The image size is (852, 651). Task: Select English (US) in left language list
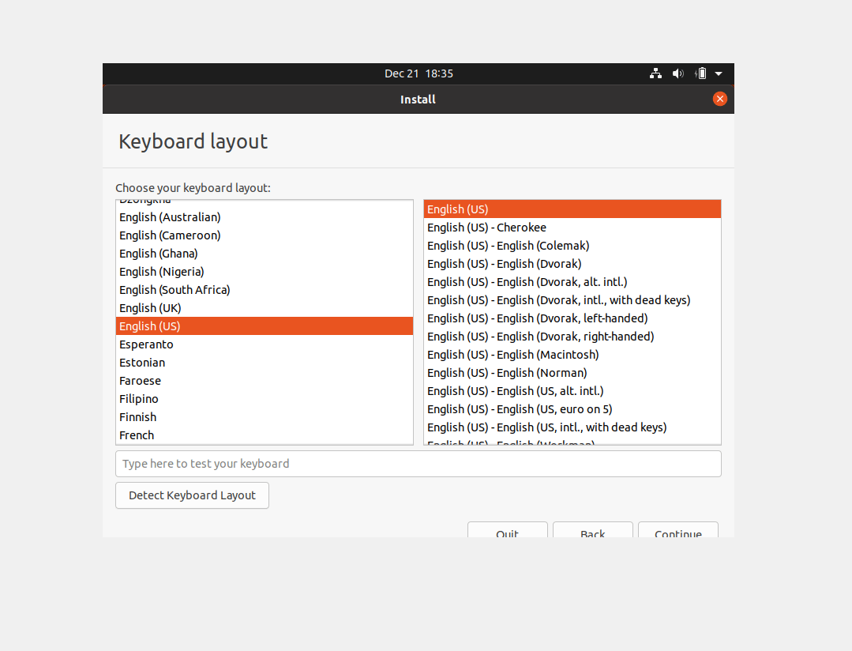coord(265,326)
